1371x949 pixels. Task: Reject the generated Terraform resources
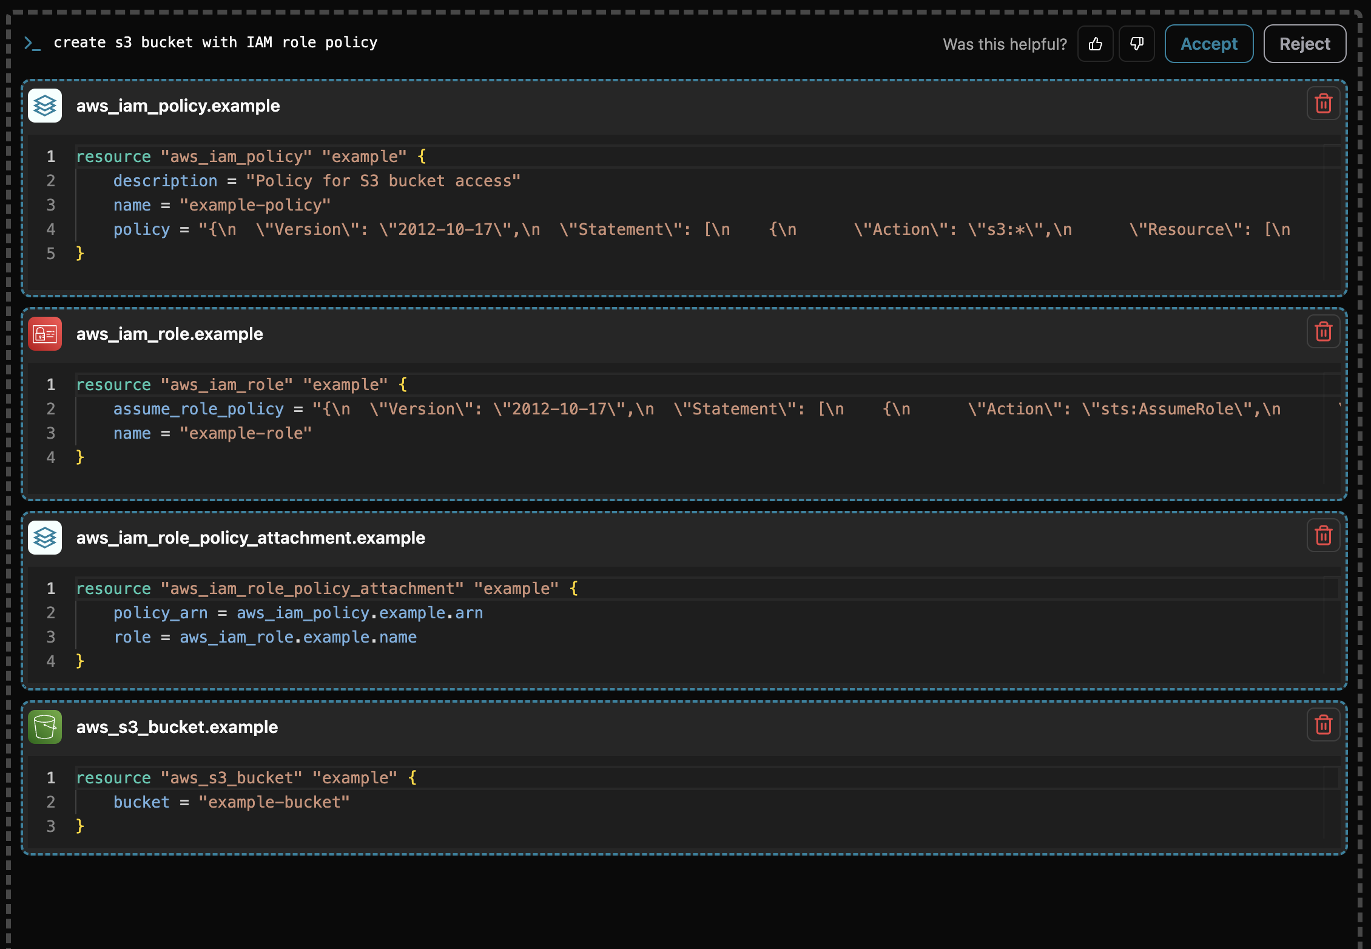pos(1305,44)
